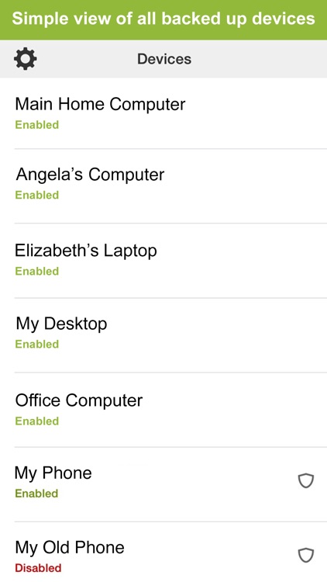Select Angela's Computer from the list
Screen dimensions: 327x582
click(163, 186)
